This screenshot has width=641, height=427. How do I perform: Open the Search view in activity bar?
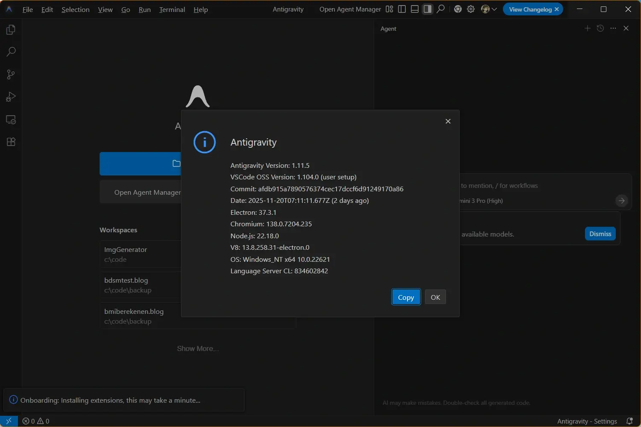tap(11, 52)
